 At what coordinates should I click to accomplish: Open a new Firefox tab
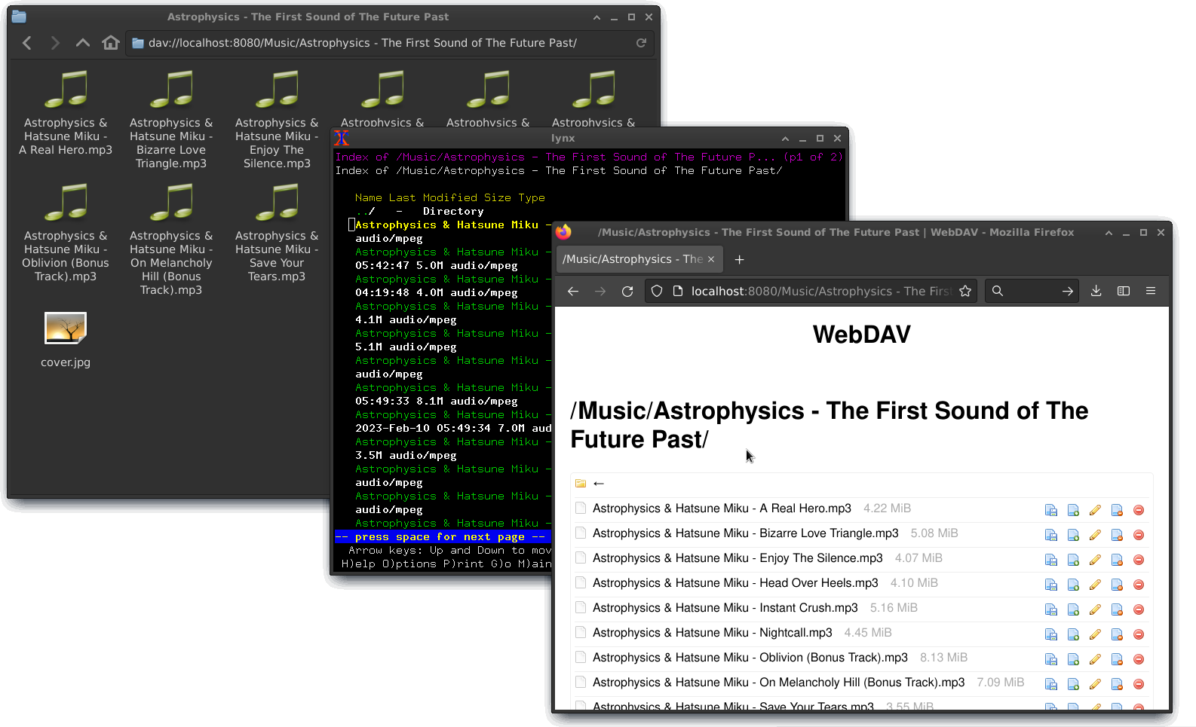click(740, 259)
